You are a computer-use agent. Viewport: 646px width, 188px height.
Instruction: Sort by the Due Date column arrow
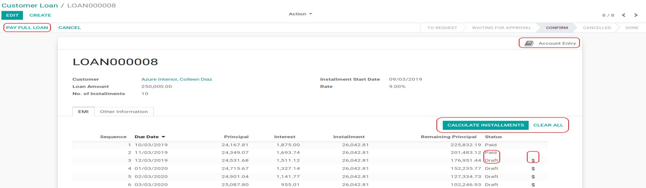(x=163, y=137)
